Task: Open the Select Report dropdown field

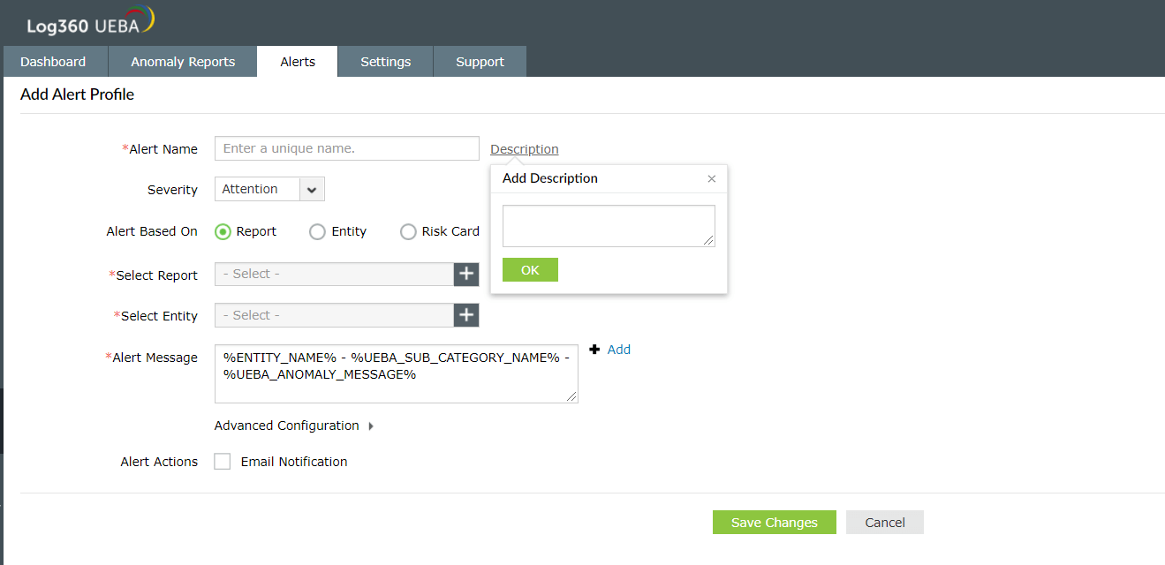Action: tap(334, 275)
